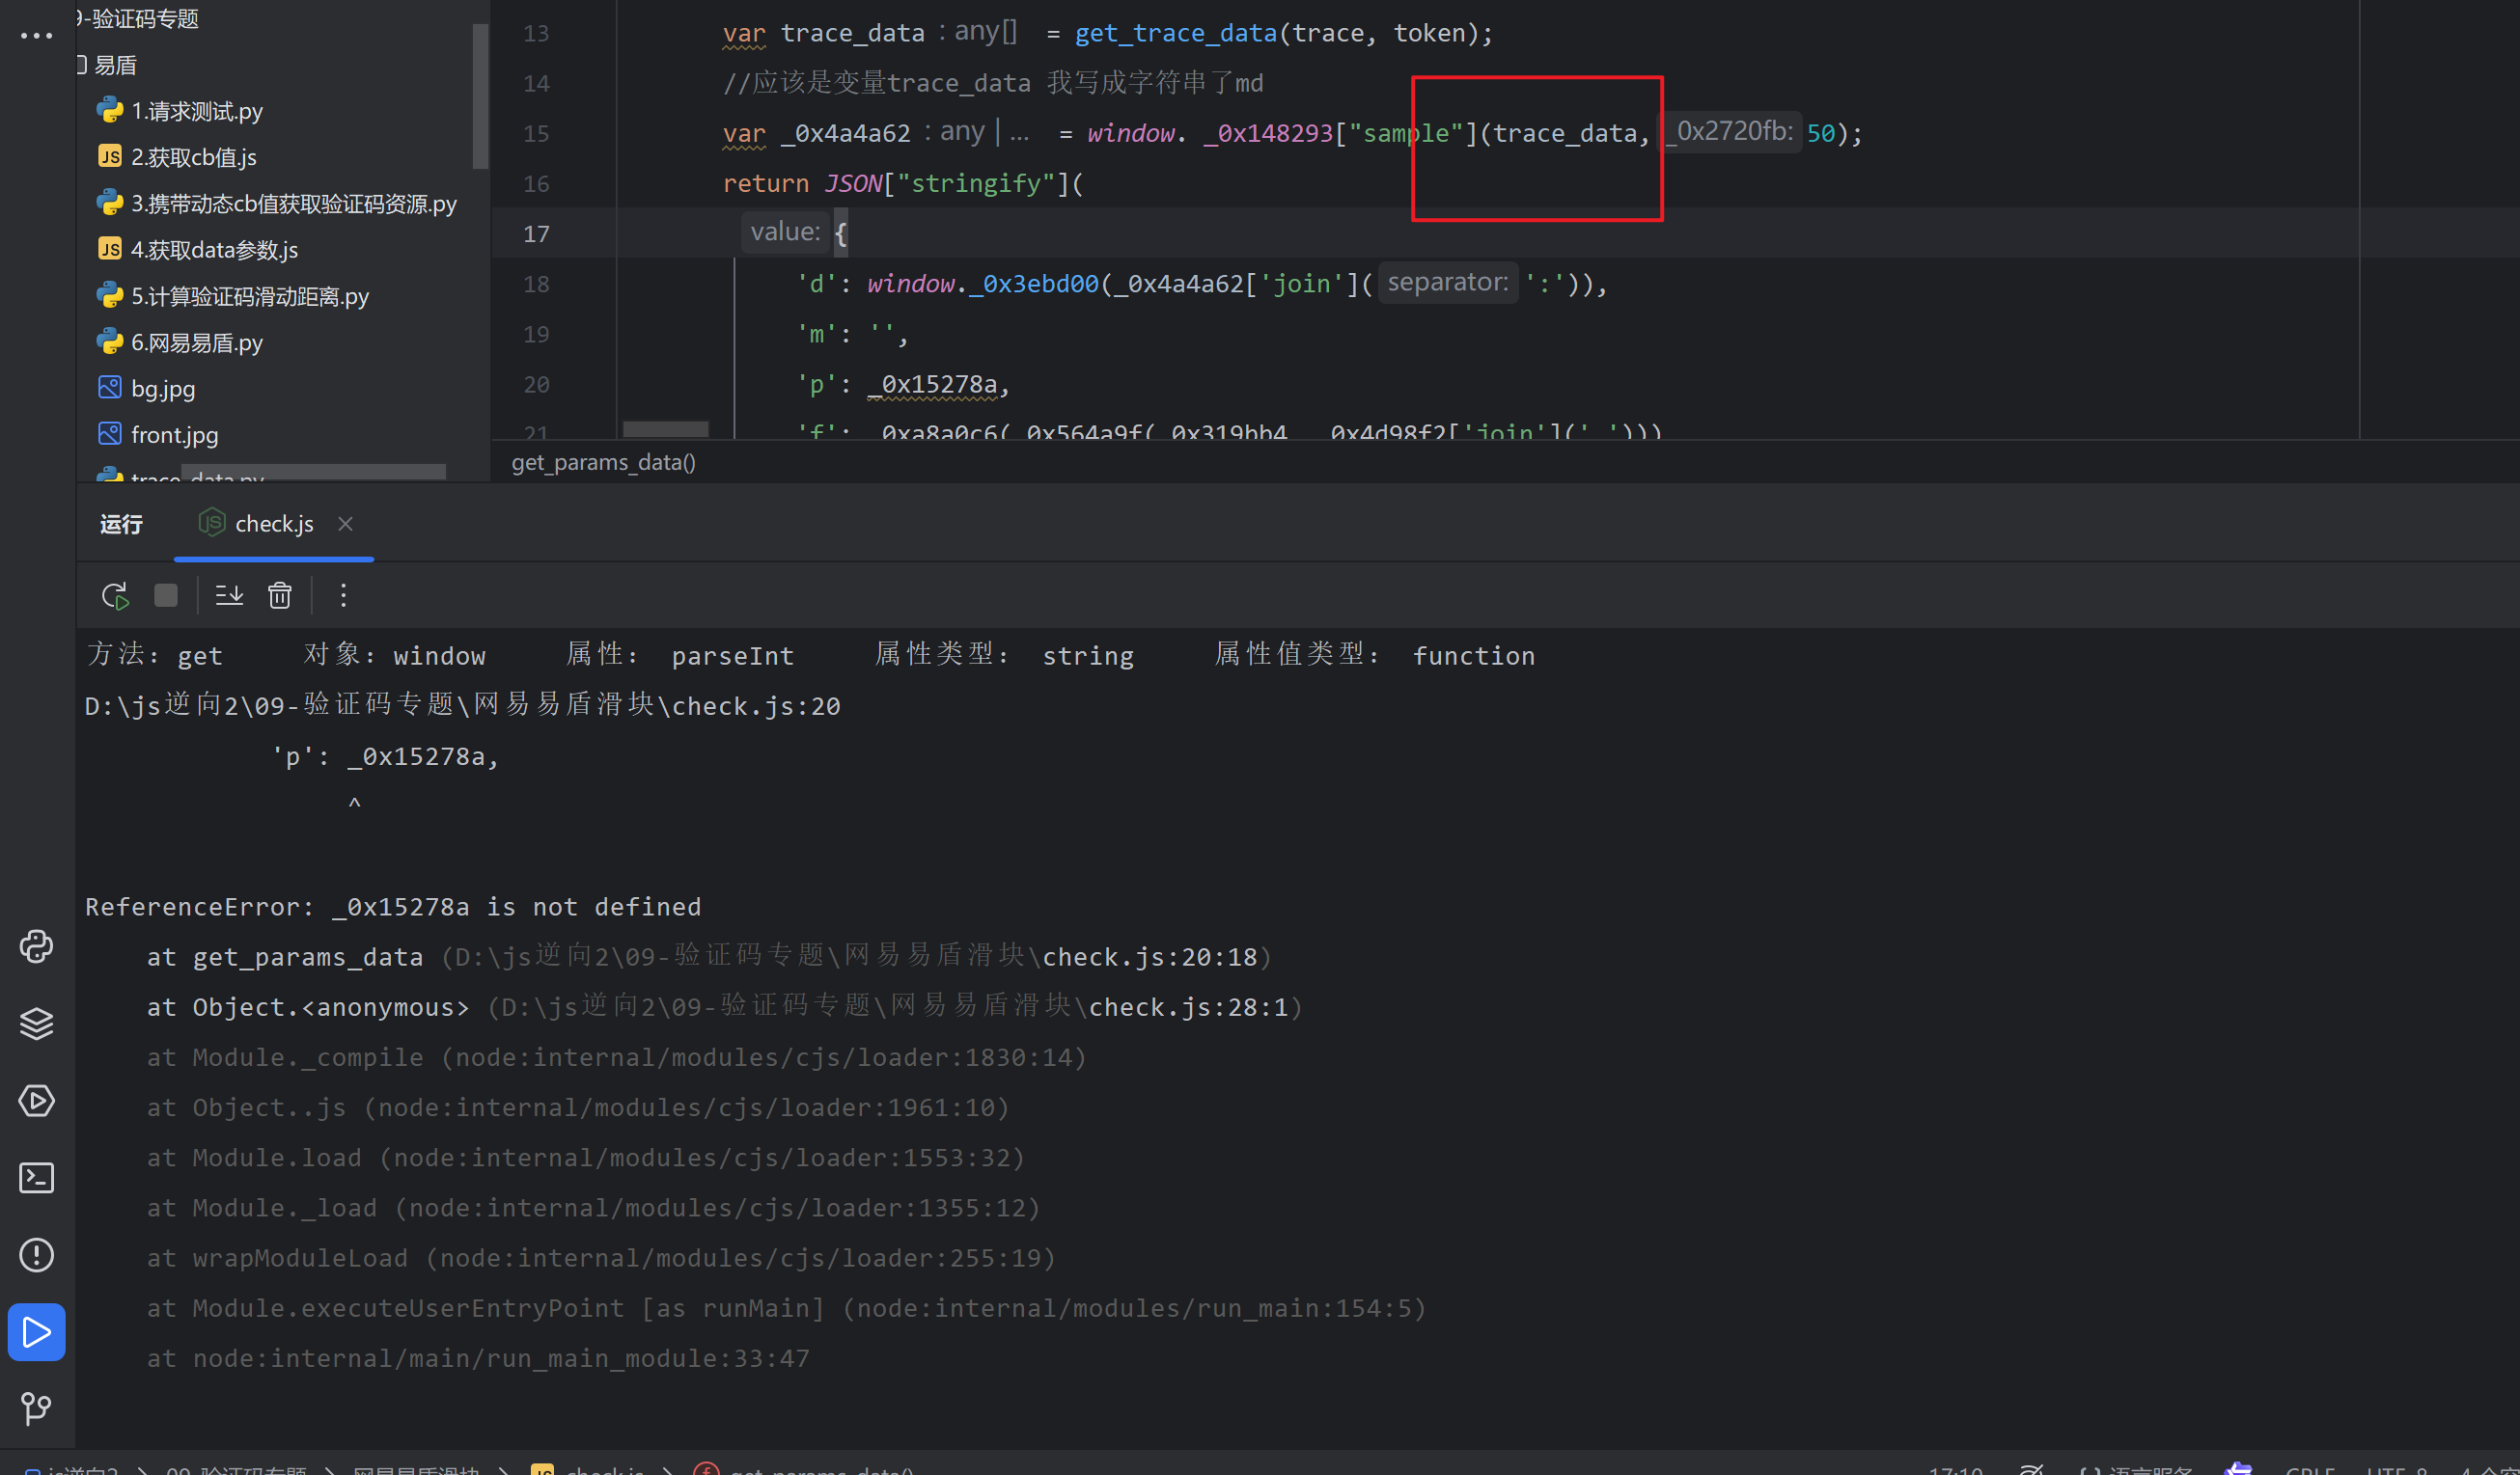The image size is (2520, 1475).
Task: Open the Git version control tool window
Action: 37,1409
